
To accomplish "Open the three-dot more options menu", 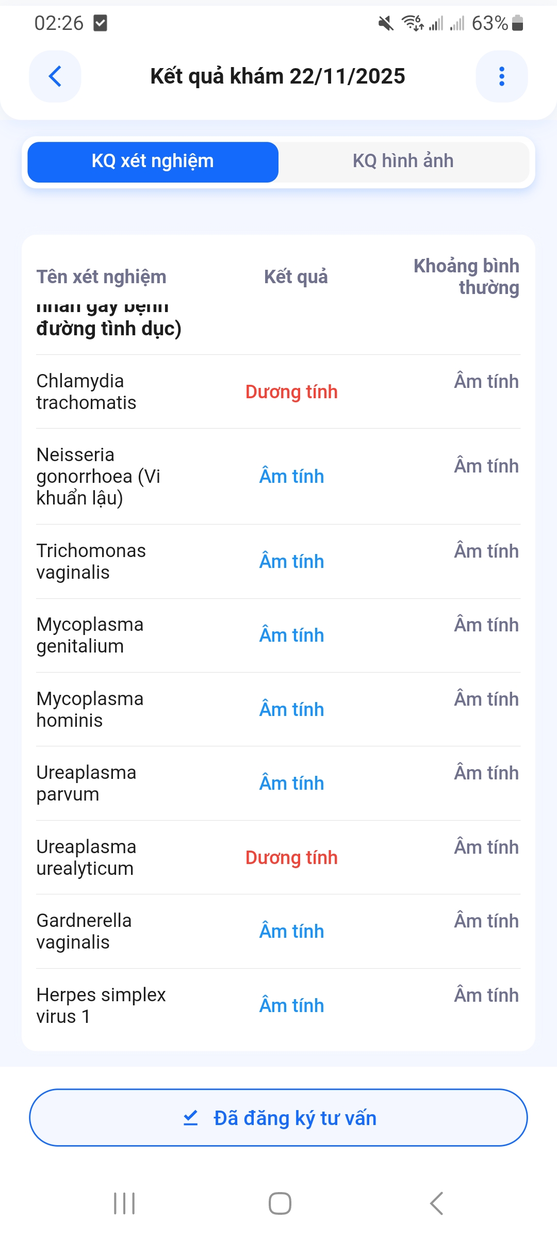I will pyautogui.click(x=501, y=76).
